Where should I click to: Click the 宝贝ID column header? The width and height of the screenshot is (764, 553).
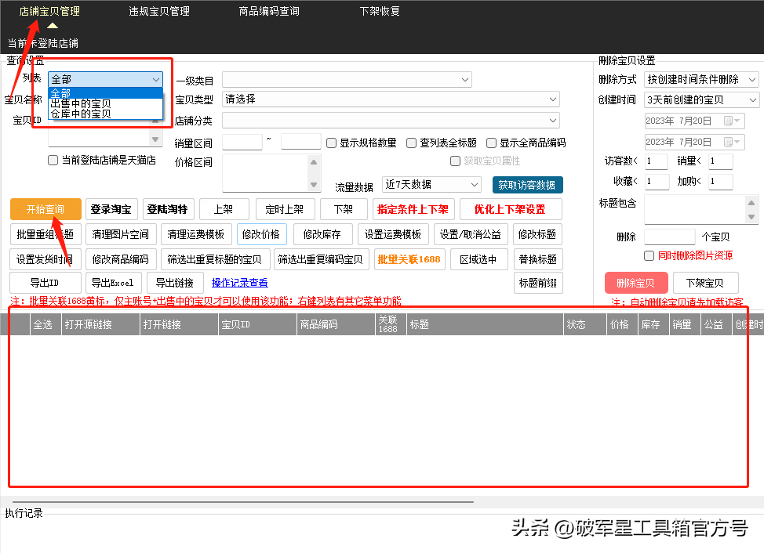(x=257, y=324)
